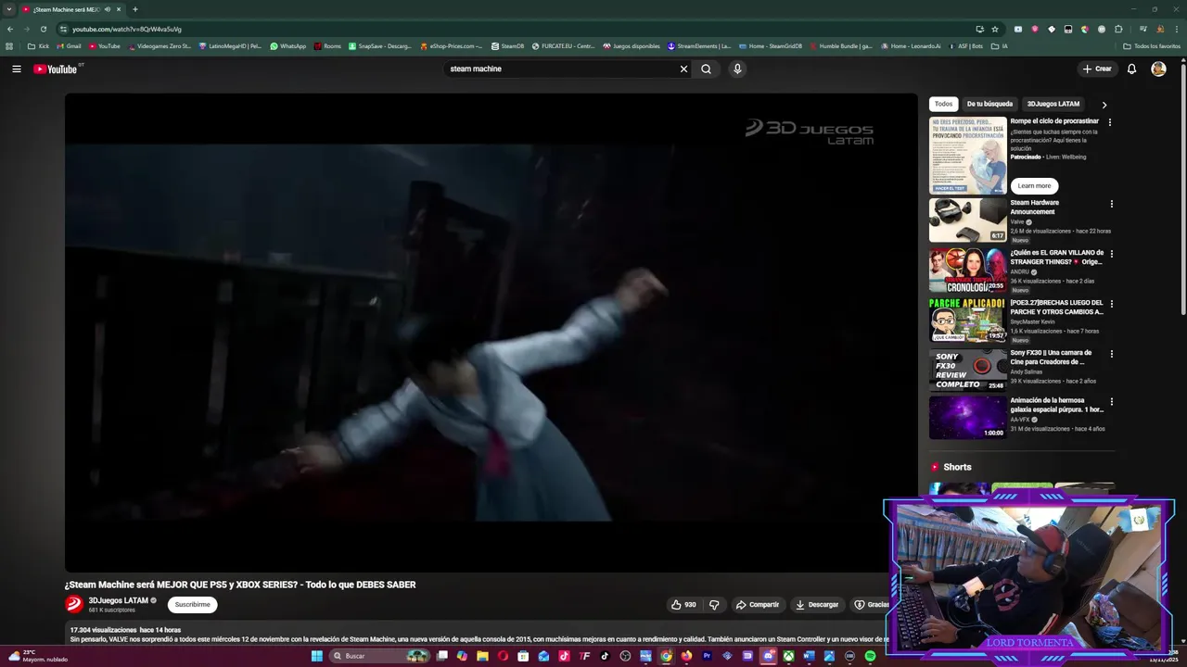
Task: Open the SteamDB bookmark
Action: tap(508, 46)
